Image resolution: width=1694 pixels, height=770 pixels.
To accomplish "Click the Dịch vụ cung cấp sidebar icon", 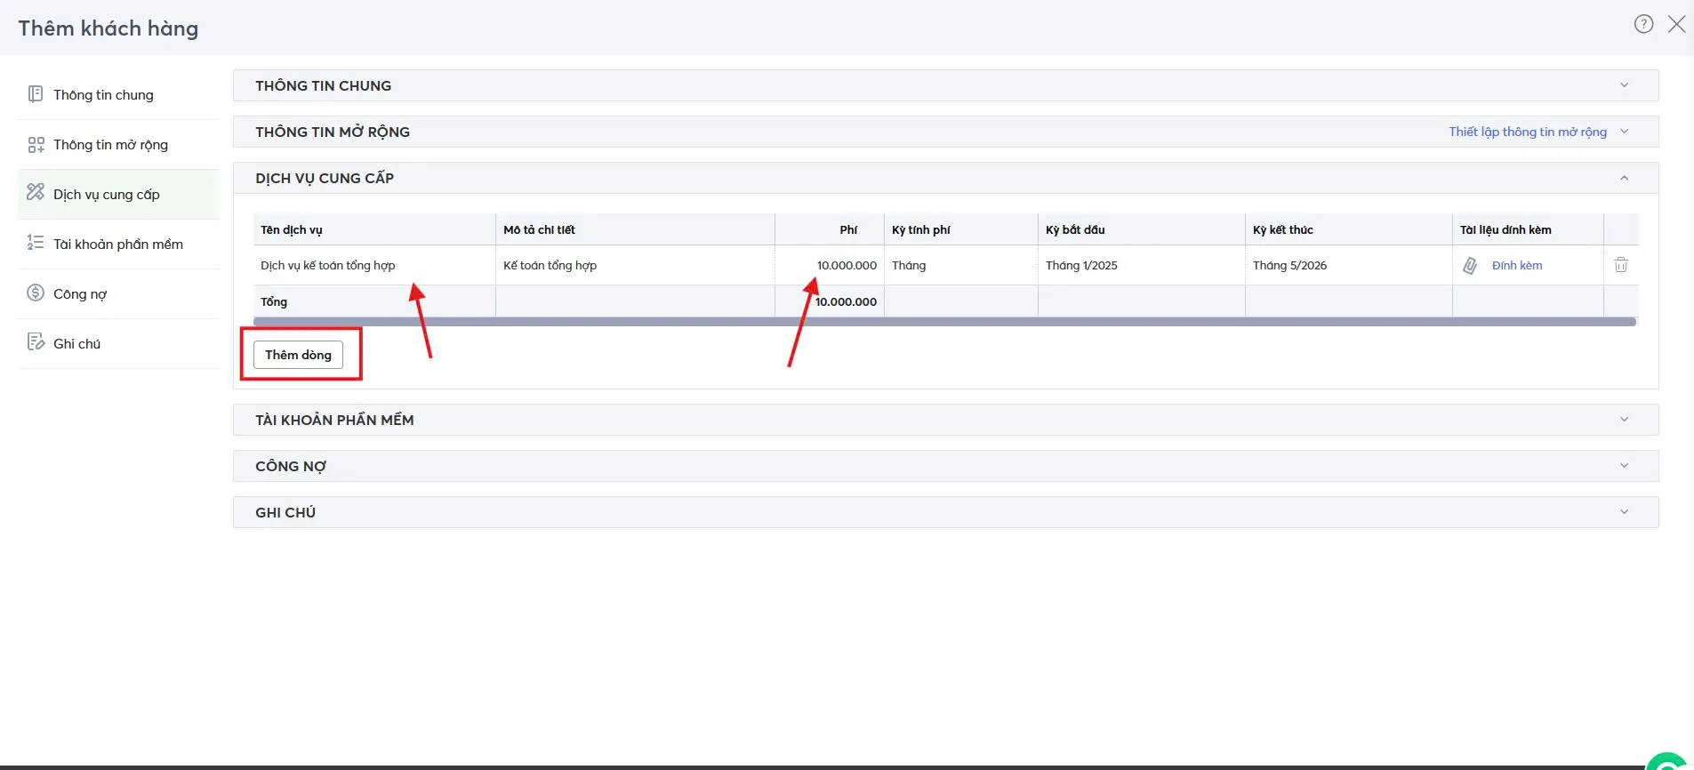I will coord(36,192).
